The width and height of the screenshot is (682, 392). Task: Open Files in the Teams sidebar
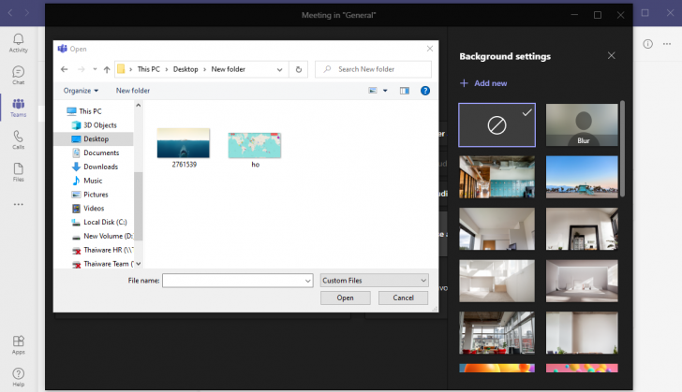19,172
